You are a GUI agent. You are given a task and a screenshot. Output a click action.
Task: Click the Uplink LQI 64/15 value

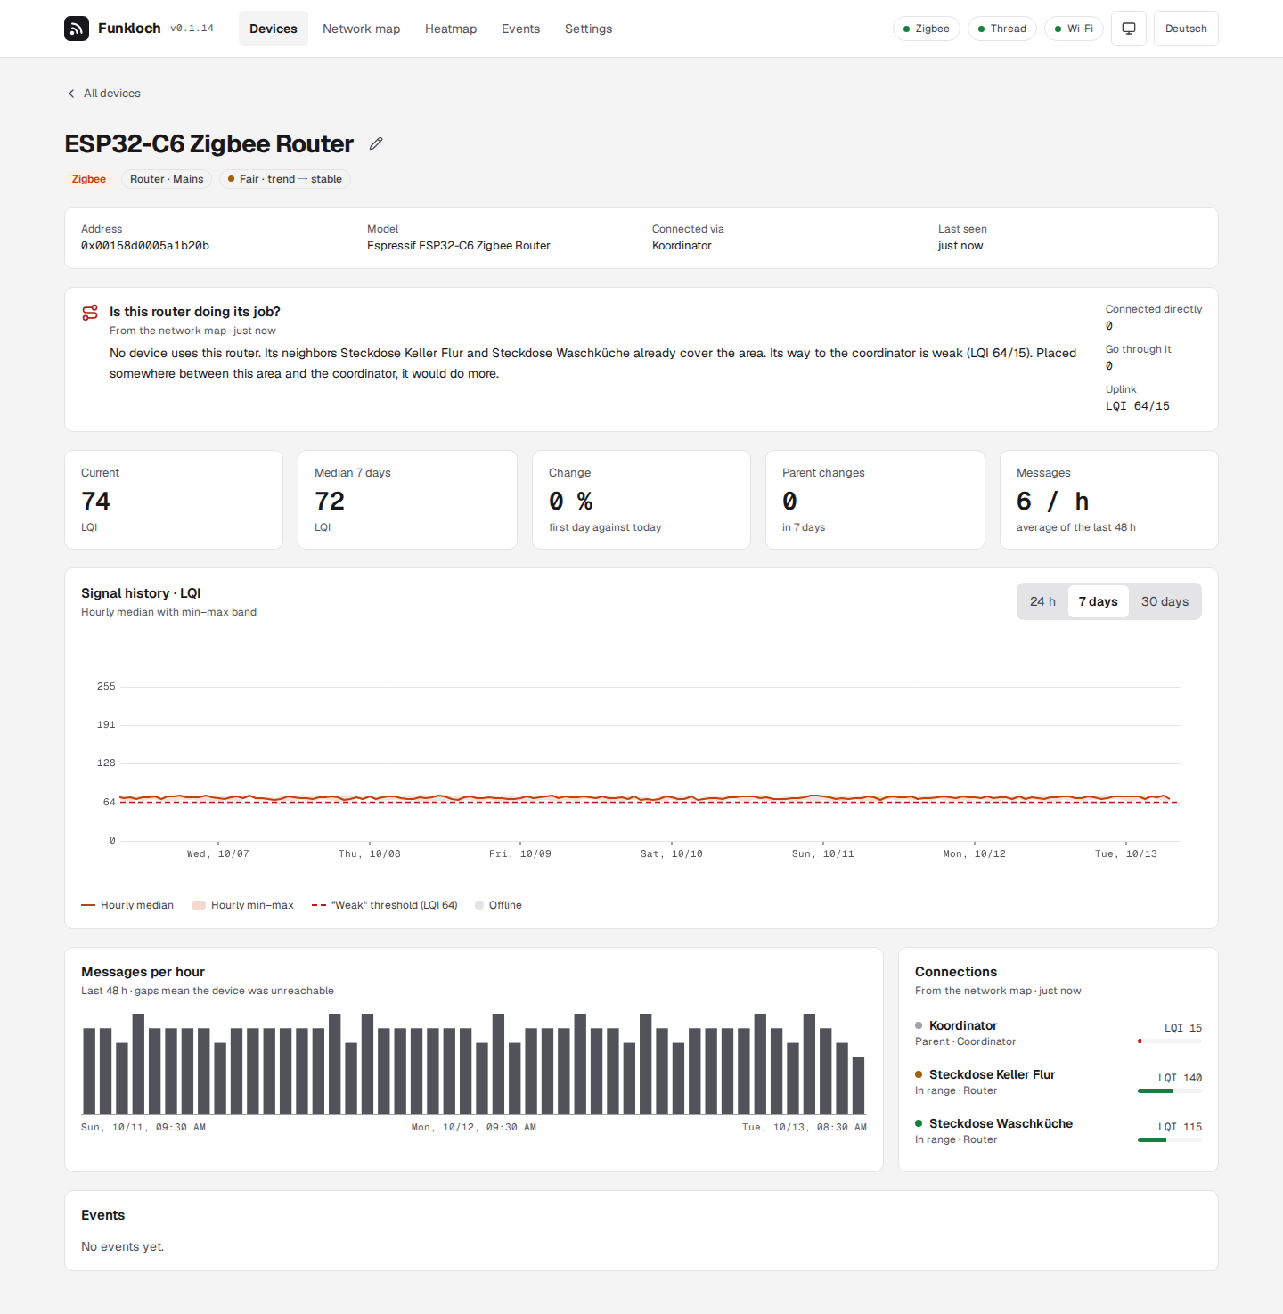[1138, 406]
